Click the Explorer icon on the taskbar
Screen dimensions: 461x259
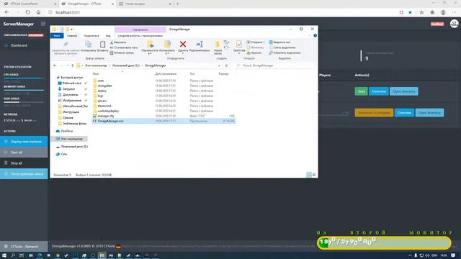[102, 255]
